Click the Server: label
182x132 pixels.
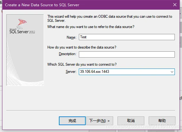71,72
